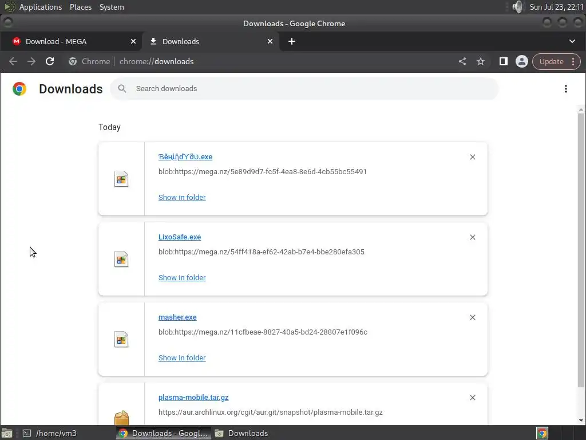This screenshot has height=440, width=586.
Task: Click the masher.exe blob URL text
Action: coord(263,332)
